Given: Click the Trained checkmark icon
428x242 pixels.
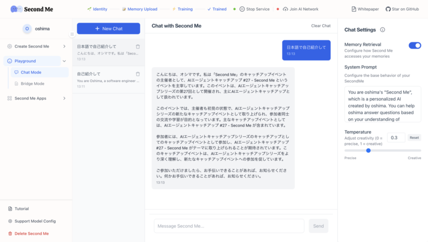Looking at the screenshot, I should 209,9.
